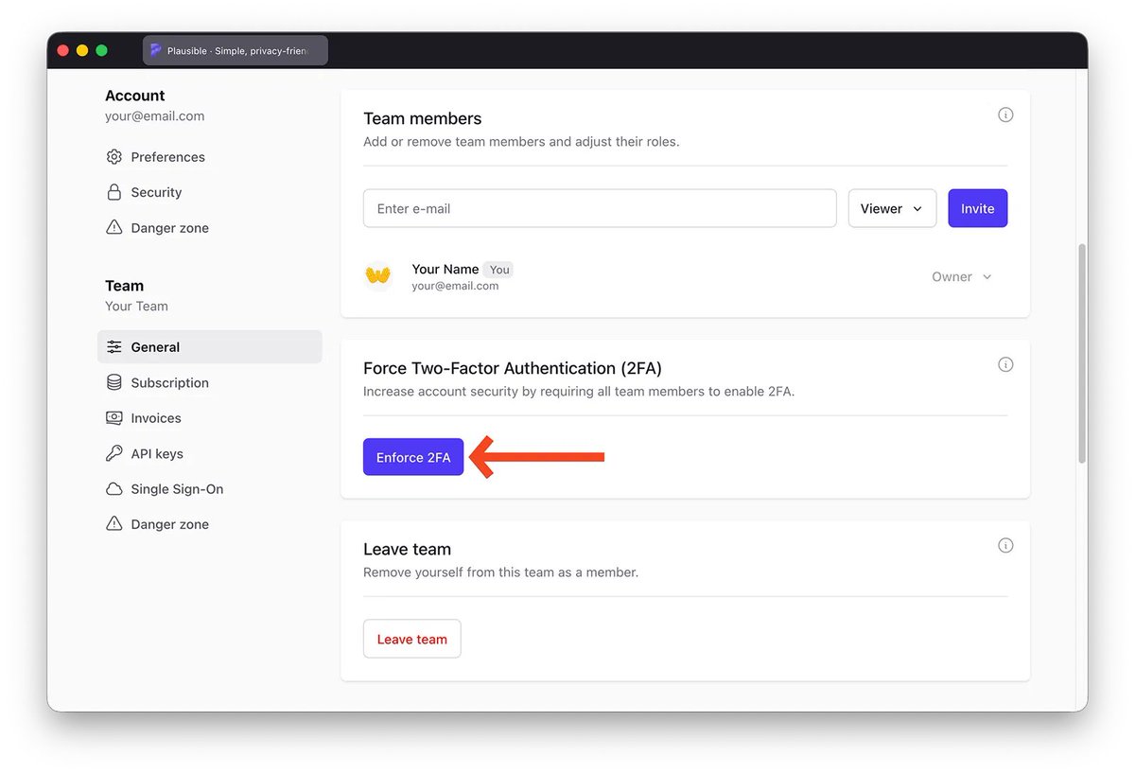Click the Invite button
1135x774 pixels.
coord(978,208)
